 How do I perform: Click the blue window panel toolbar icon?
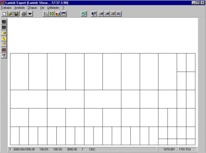click(x=64, y=14)
